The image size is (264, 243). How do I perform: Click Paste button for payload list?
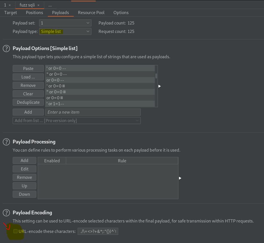(28, 69)
